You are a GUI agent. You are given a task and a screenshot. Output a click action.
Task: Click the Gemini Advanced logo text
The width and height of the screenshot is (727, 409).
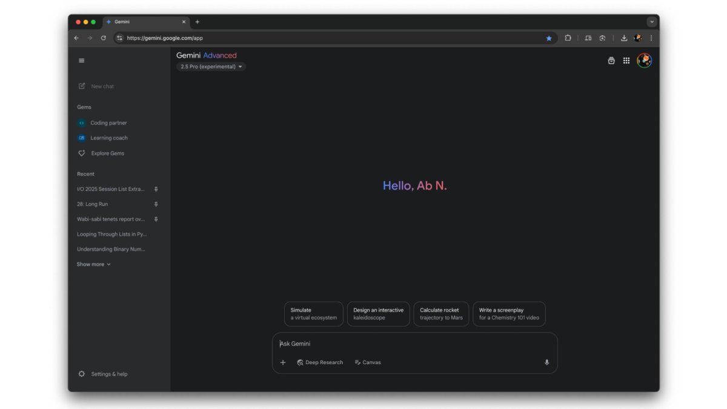(x=207, y=55)
